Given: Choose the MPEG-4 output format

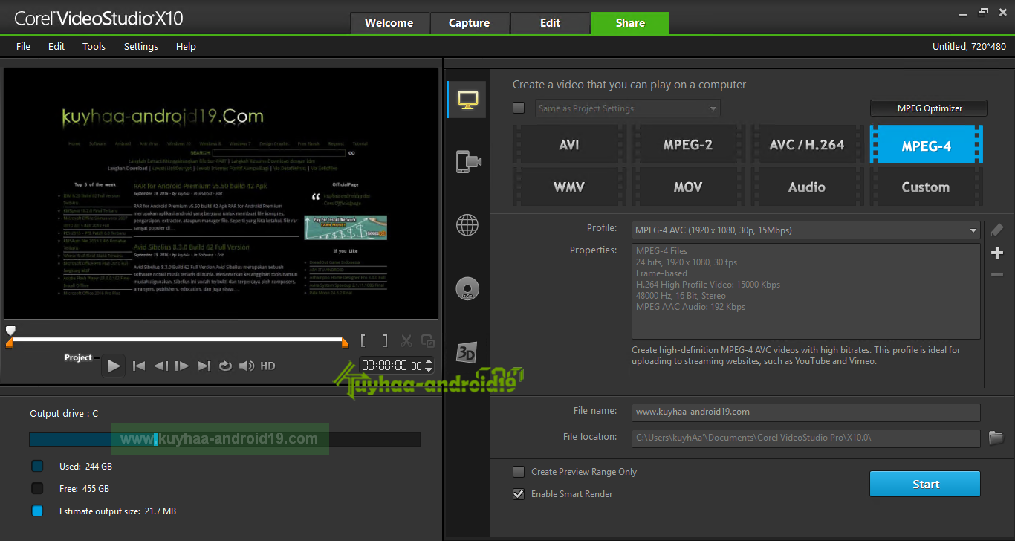Looking at the screenshot, I should pos(927,145).
